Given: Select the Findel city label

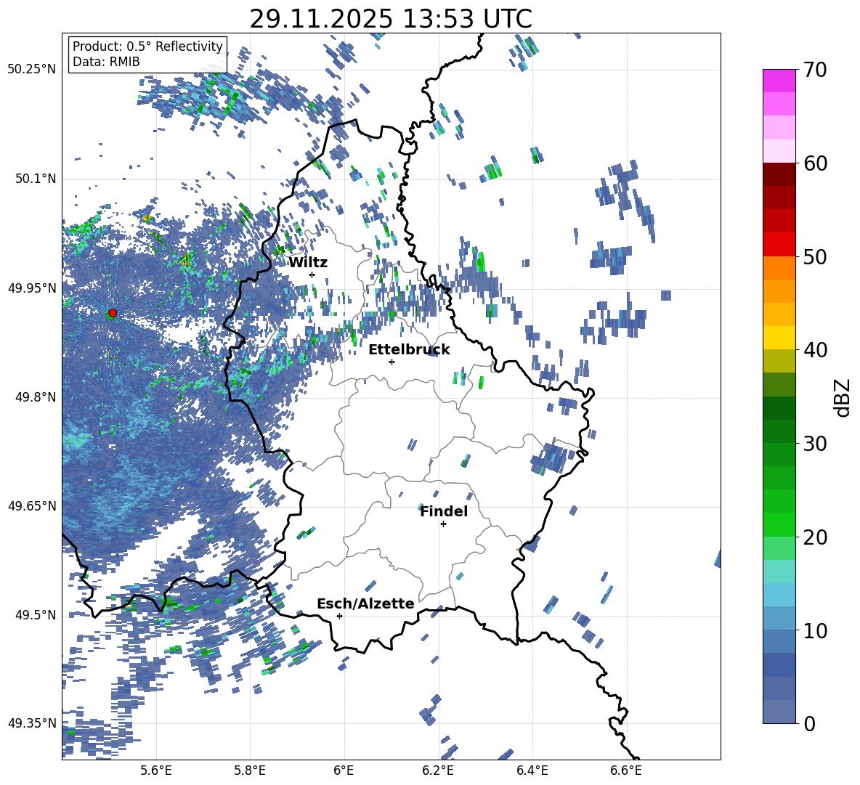Looking at the screenshot, I should point(444,511).
